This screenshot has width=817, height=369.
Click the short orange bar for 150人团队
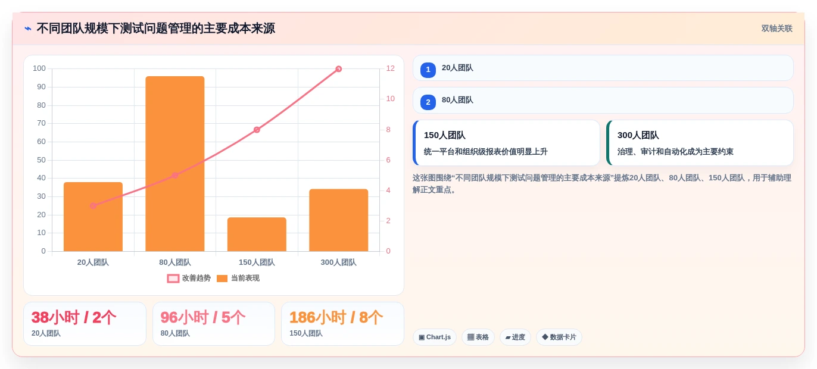click(257, 234)
